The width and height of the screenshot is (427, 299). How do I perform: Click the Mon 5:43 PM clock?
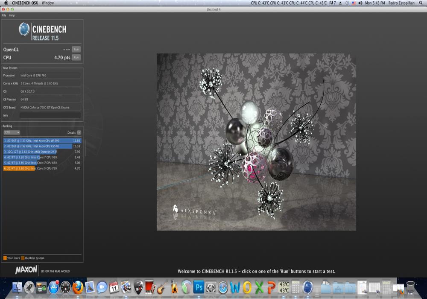375,3
